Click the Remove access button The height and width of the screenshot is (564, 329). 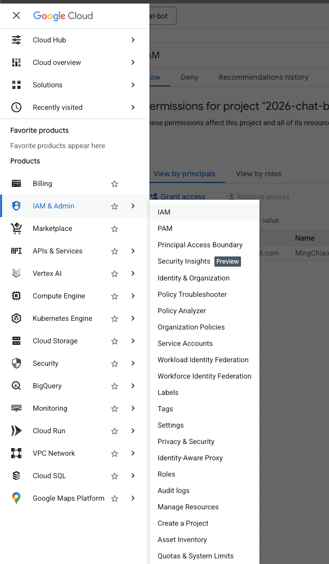(x=258, y=197)
